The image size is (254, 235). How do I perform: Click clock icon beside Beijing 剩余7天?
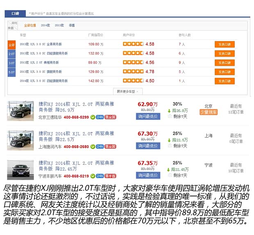[170, 116]
